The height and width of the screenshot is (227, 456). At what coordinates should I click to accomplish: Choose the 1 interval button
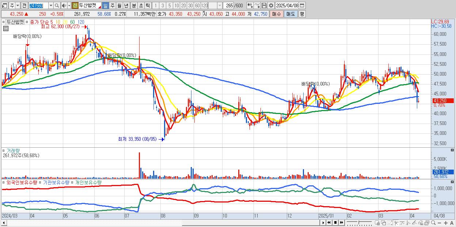pos(156,5)
